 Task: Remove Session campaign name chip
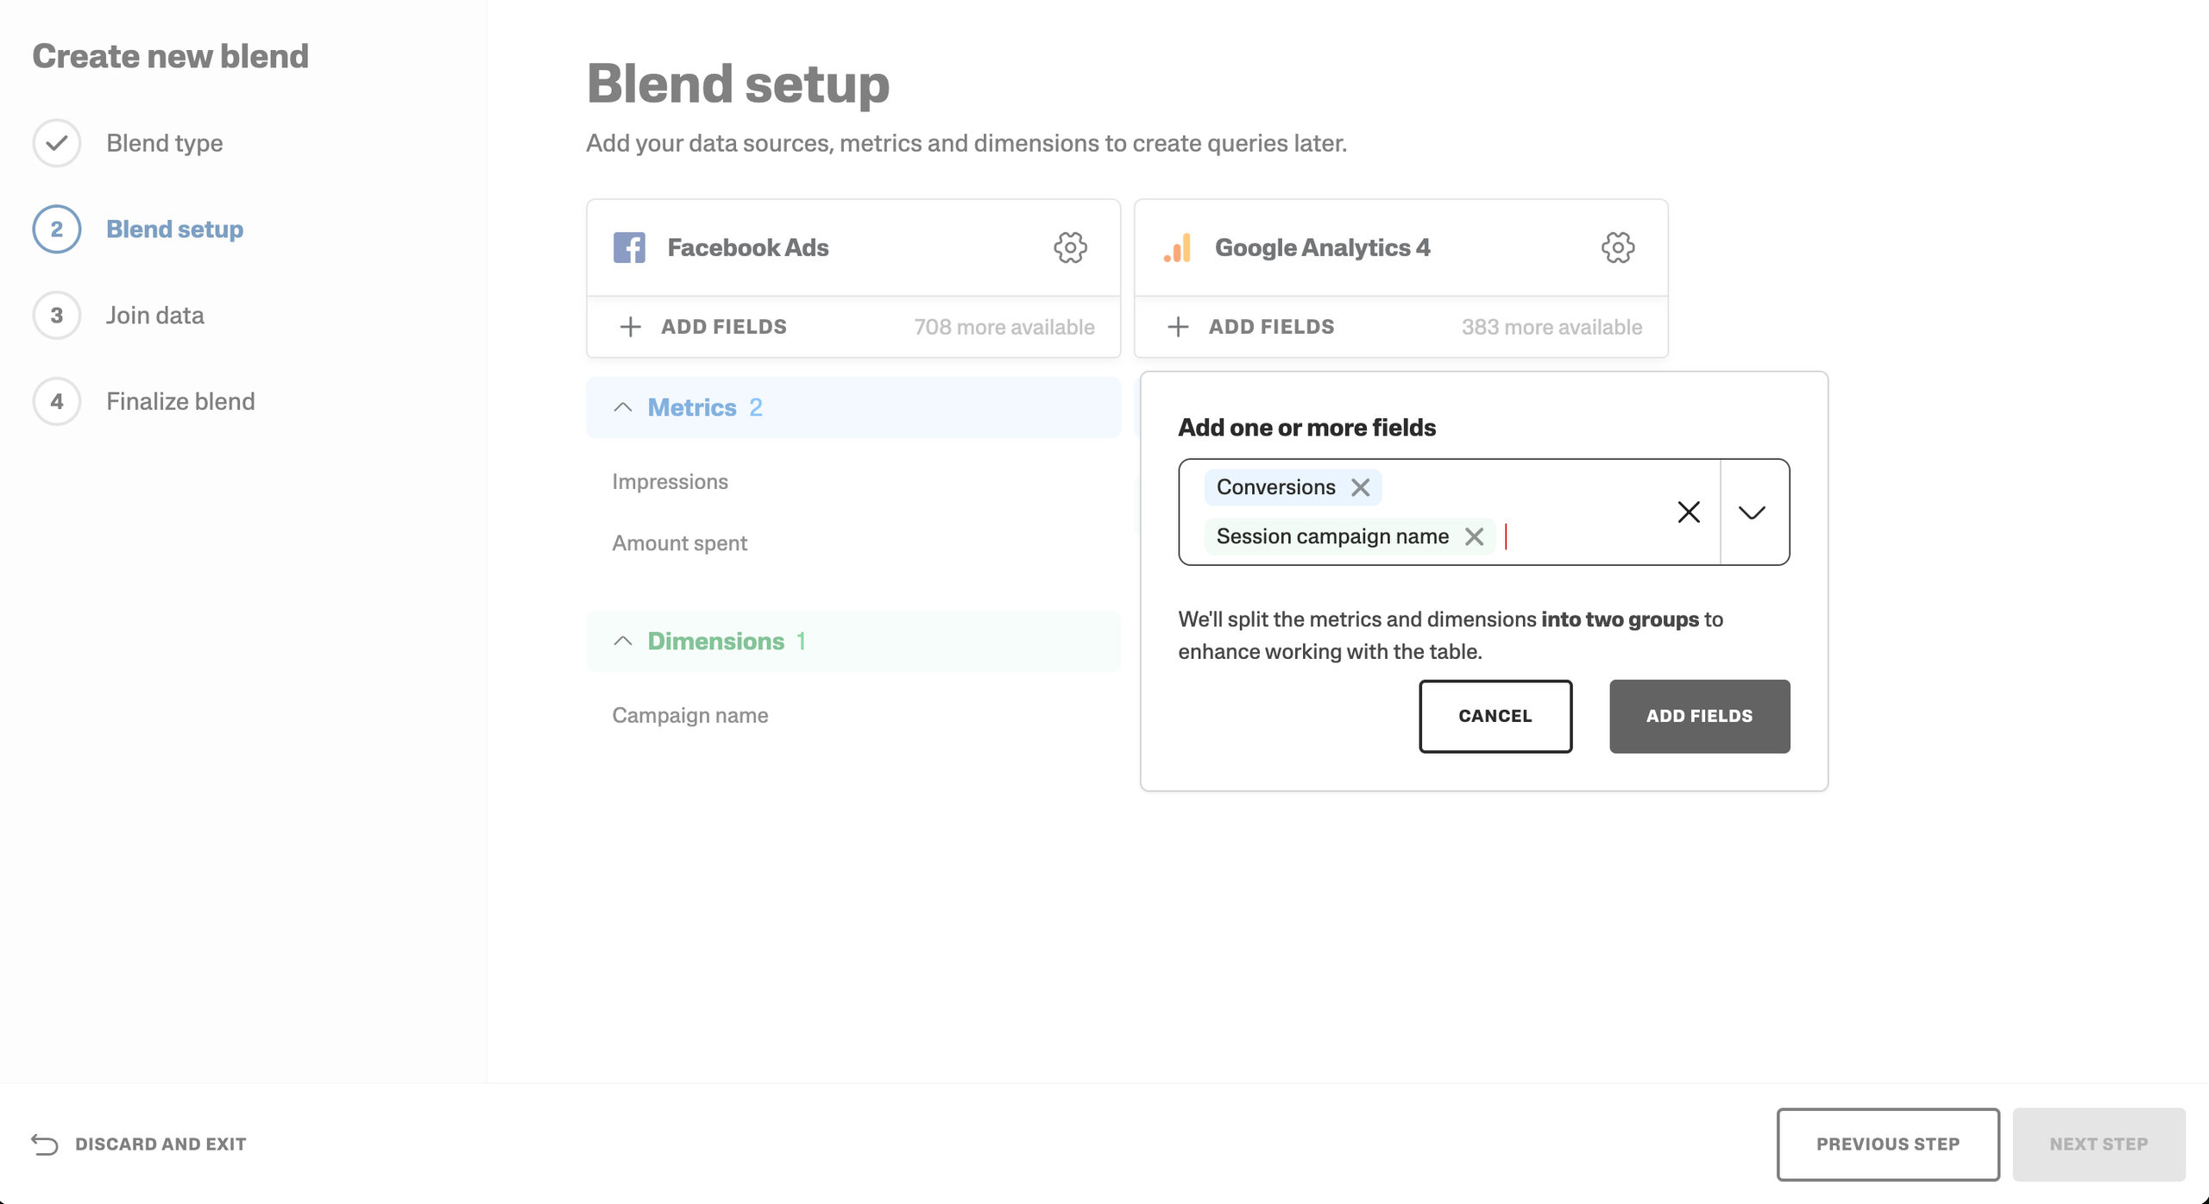[x=1474, y=536]
